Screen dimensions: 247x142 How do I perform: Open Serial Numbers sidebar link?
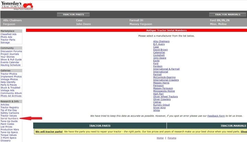(x=10, y=118)
